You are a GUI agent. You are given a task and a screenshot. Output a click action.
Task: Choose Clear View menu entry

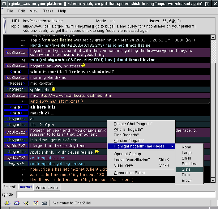[141, 165]
